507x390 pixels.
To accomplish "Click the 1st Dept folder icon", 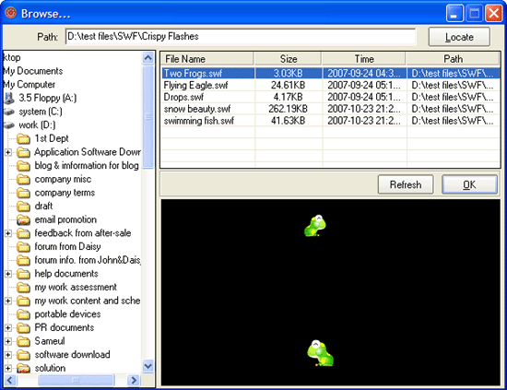I will coord(23,138).
